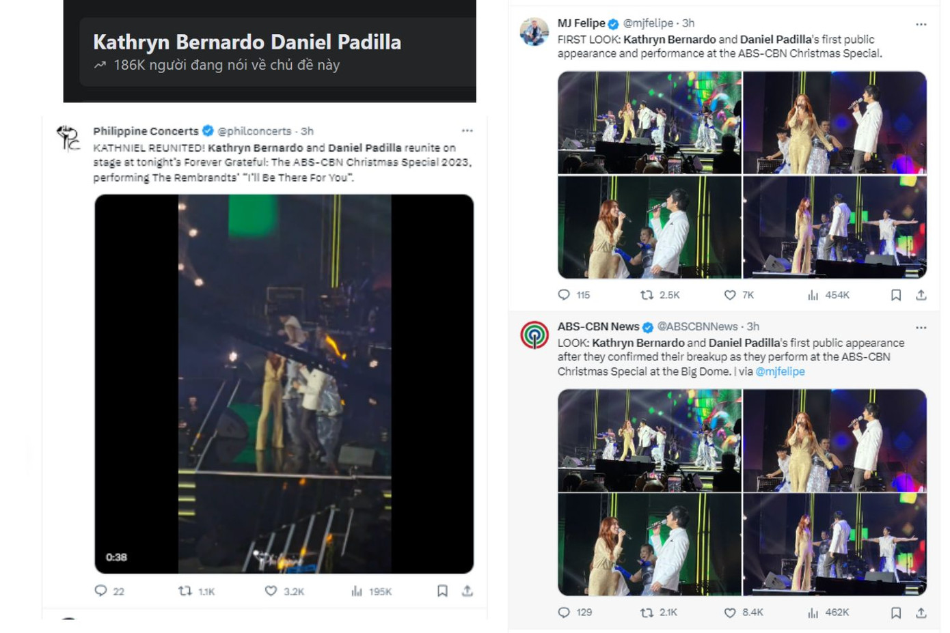This screenshot has width=950, height=633.
Task: Share the Philippine Concerts tweet
Action: click(x=467, y=591)
